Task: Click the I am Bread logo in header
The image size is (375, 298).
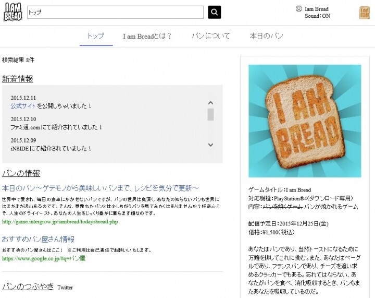Action: pos(13,12)
